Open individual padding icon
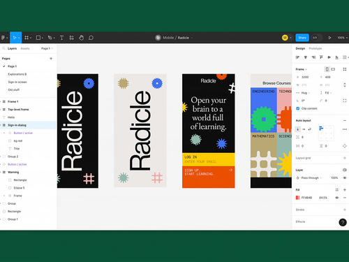Image resolution: width=349 pixels, height=262 pixels. click(345, 146)
